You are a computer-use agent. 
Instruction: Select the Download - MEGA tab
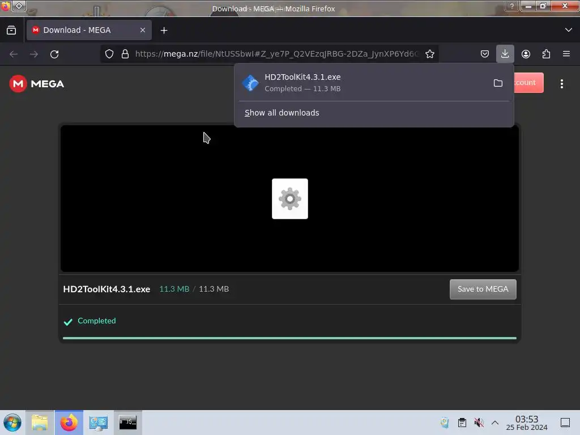tap(89, 31)
